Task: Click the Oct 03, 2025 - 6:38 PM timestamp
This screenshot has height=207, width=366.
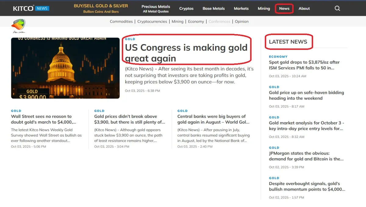Action: point(142,91)
